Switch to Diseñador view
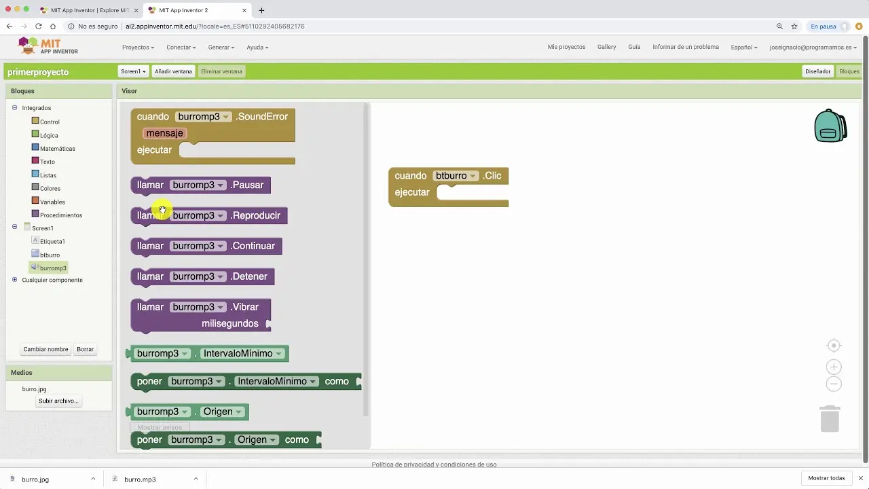The width and height of the screenshot is (869, 489). coord(817,71)
